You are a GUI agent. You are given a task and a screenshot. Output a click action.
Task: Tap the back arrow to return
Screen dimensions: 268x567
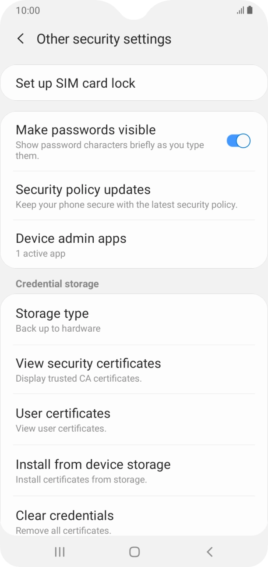[x=20, y=39]
